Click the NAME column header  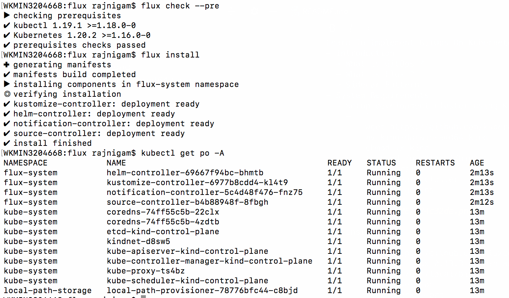tap(116, 163)
